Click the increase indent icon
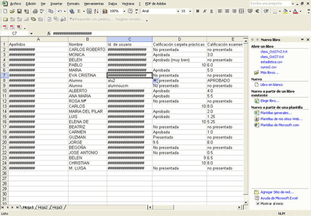The width and height of the screenshot is (311, 216). (266, 11)
